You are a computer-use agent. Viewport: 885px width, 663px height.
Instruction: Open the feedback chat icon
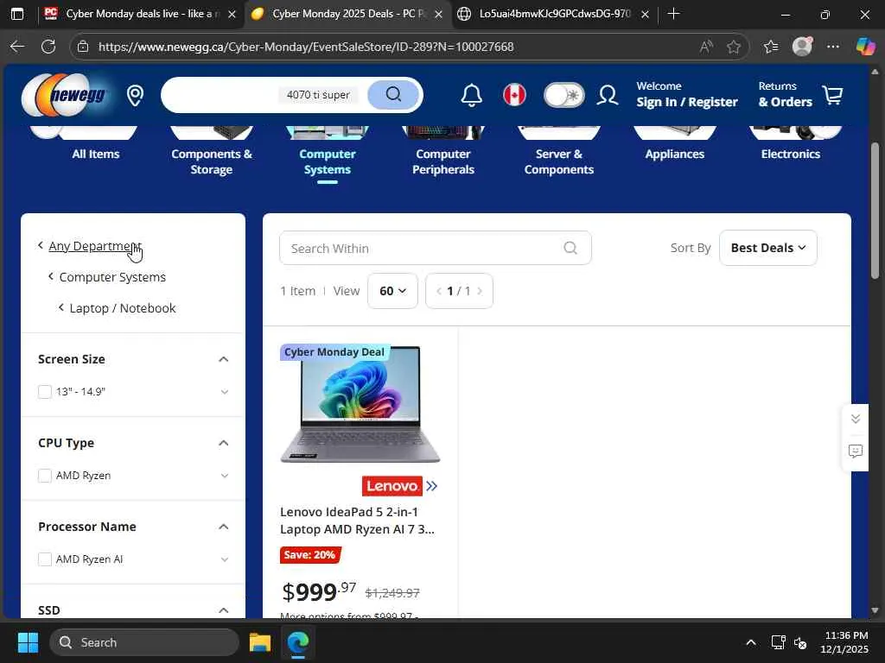[856, 451]
